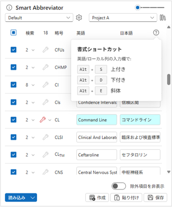Click the vertical scrollbar thumb
This screenshot has height=207, width=172.
(169, 80)
